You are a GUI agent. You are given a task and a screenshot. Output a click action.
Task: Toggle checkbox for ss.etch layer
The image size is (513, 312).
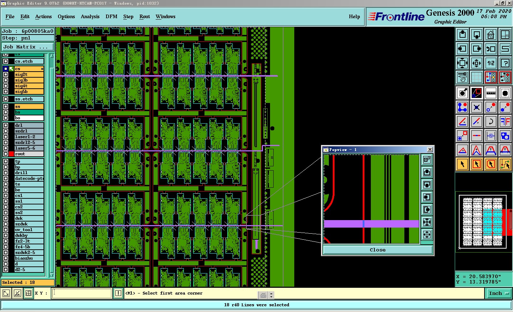coord(6,99)
